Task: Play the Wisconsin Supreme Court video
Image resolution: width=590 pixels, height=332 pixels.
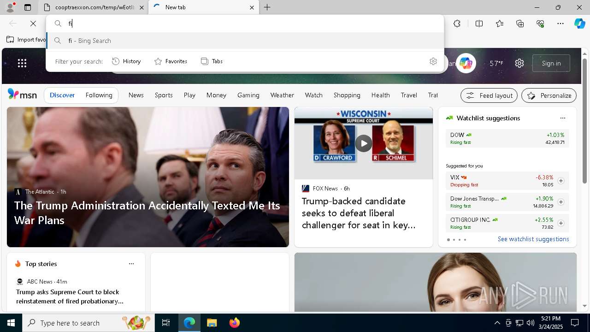Action: [364, 143]
